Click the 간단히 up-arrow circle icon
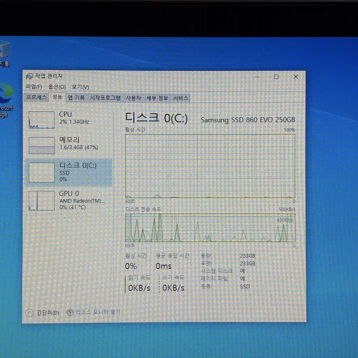358x358 pixels. (29, 313)
